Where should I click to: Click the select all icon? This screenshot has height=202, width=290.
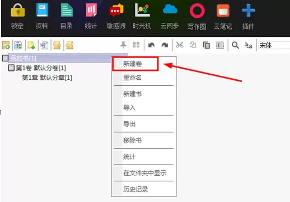tap(220, 45)
